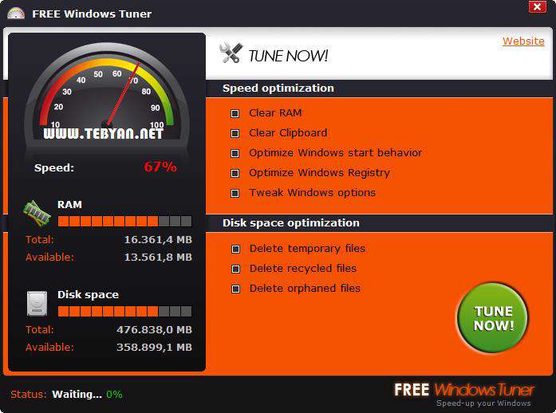The image size is (556, 413).
Task: Toggle Delete recycled files checkbox
Action: click(x=235, y=269)
